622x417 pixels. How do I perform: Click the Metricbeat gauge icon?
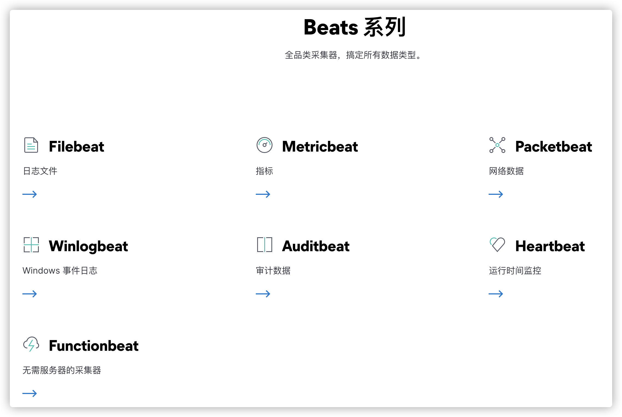pos(264,145)
